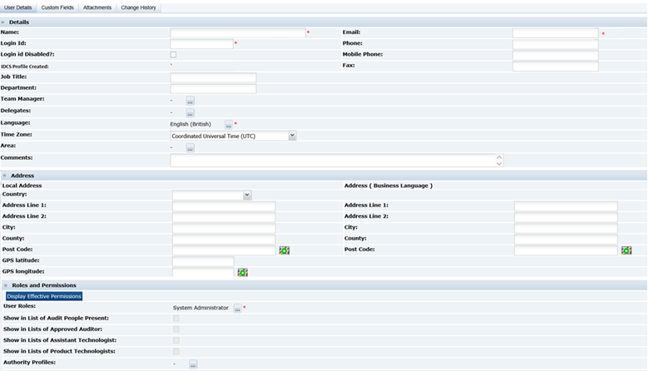Switch to the Change History tab

[138, 7]
